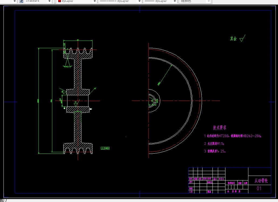Select the 设计 cell in title block
The width and height of the screenshot is (278, 202).
[x=191, y=182]
